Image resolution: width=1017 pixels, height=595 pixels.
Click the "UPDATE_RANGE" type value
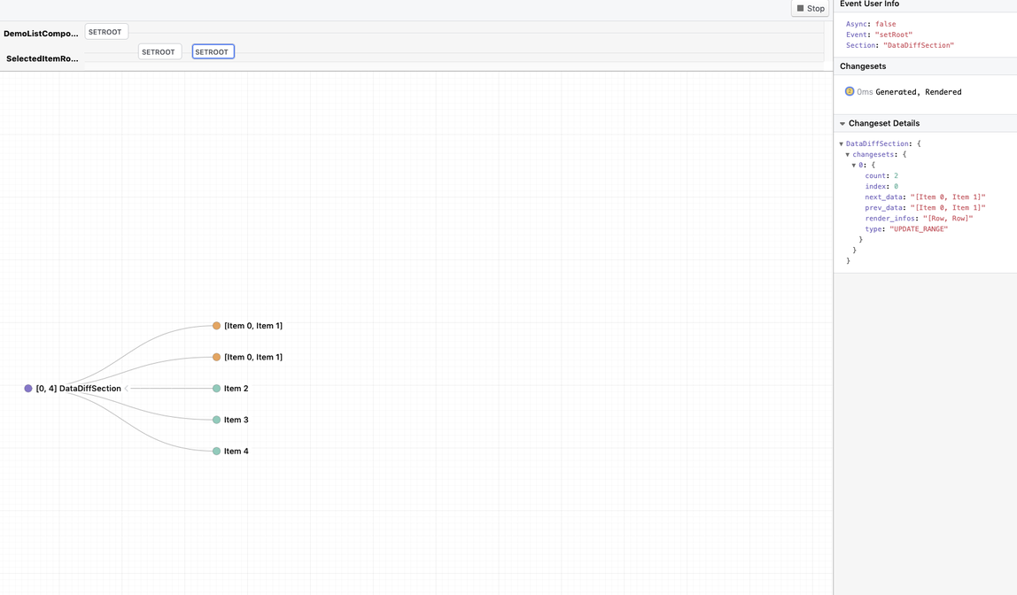click(x=919, y=229)
